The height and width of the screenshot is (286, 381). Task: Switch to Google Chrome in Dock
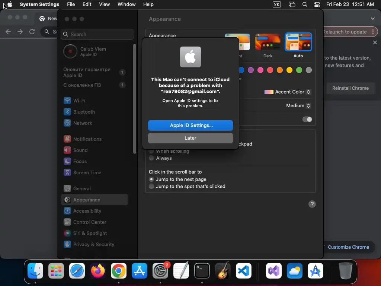point(119,271)
